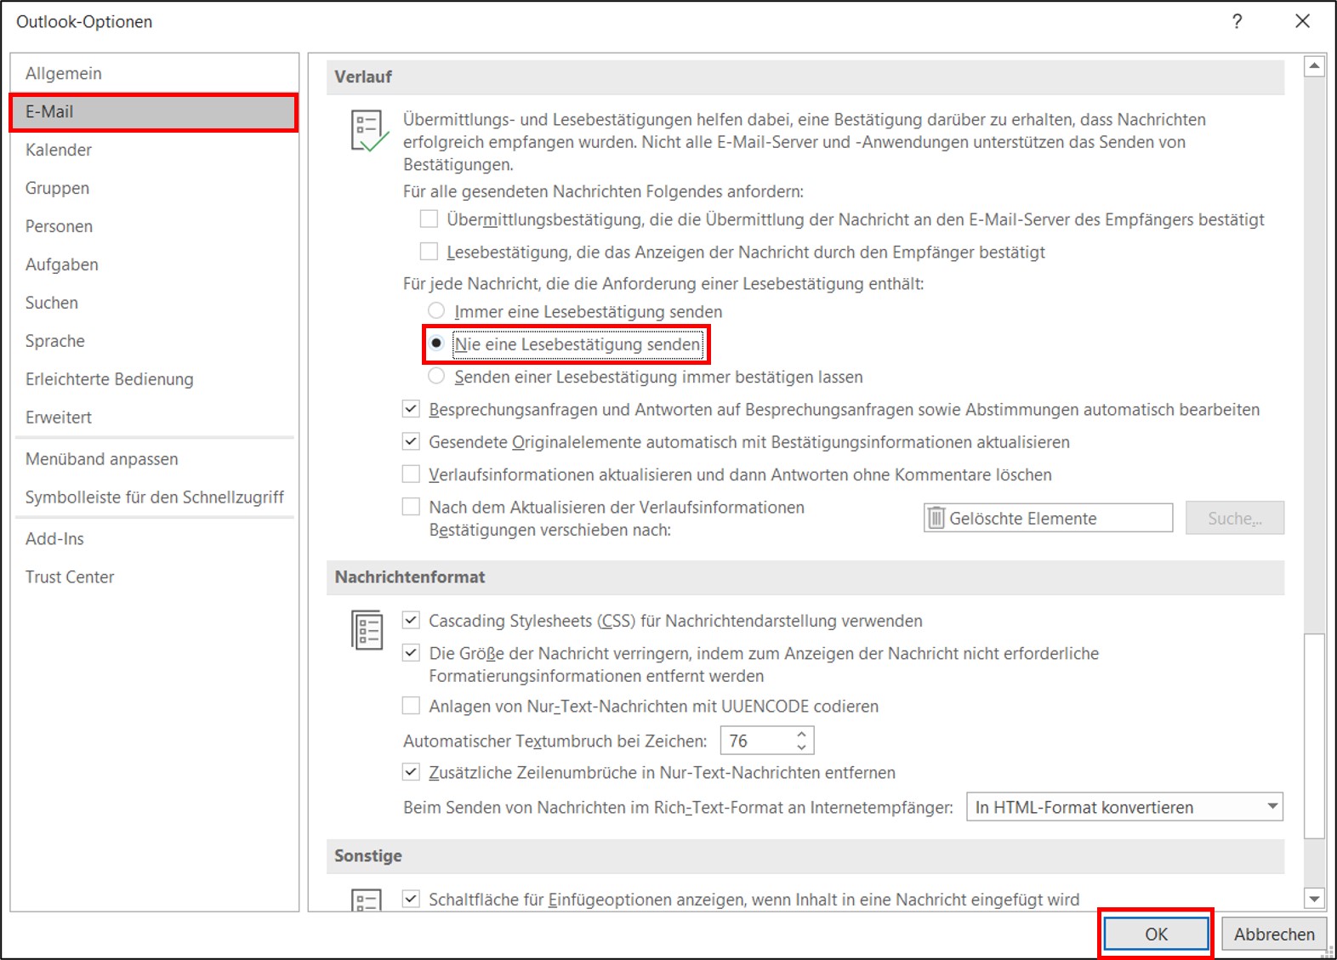Toggle Besprechungsanfragen automatisch bearbeiten checkbox
1337x960 pixels.
coord(411,409)
